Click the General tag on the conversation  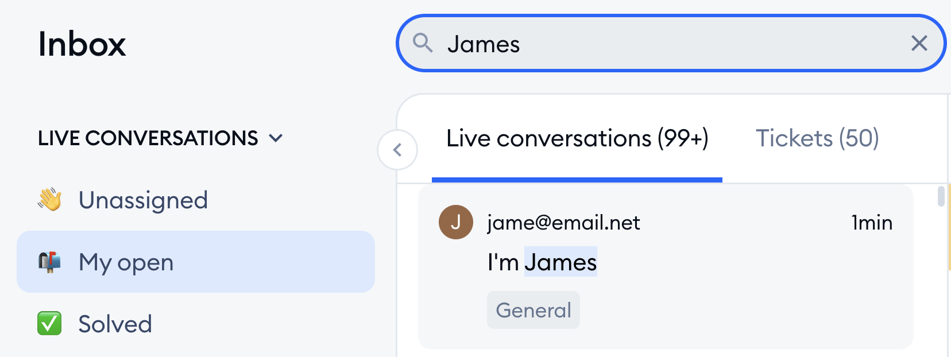[534, 310]
